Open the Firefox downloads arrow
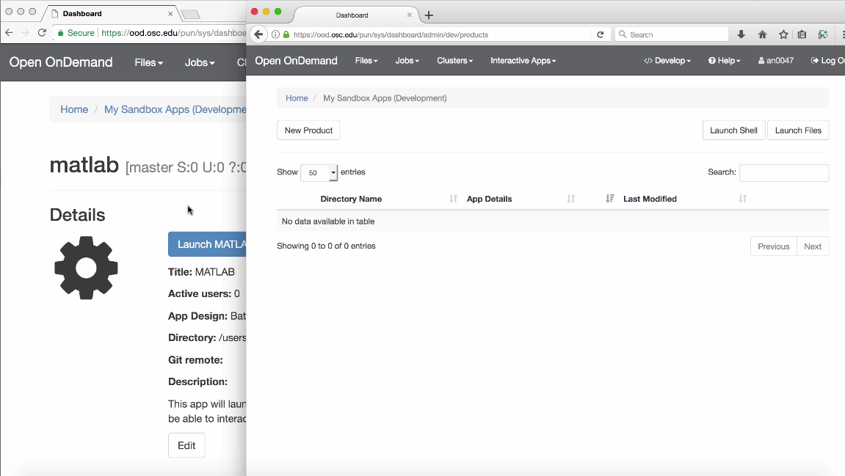 point(741,34)
